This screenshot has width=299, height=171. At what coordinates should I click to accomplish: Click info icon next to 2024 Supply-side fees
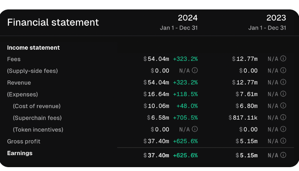[195, 70]
